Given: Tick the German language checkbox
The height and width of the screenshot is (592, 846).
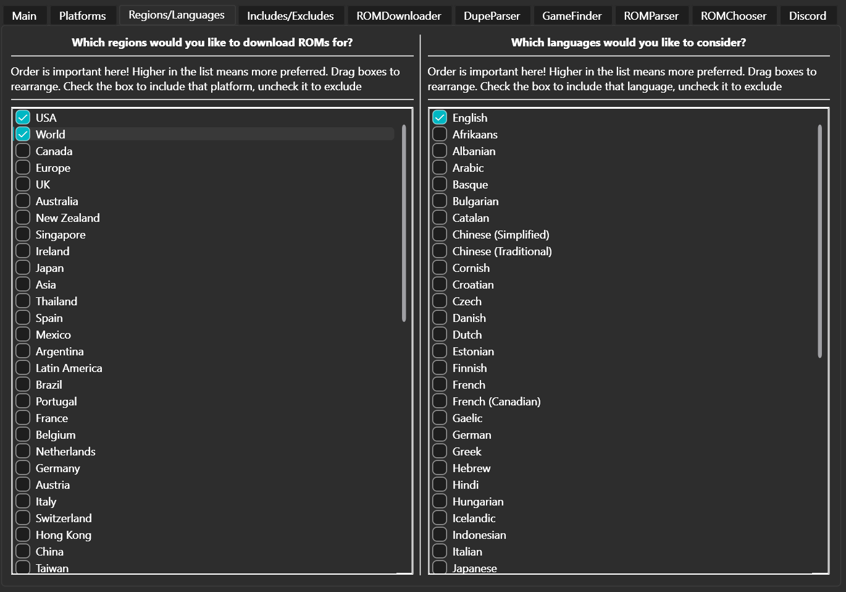Looking at the screenshot, I should click(x=440, y=434).
